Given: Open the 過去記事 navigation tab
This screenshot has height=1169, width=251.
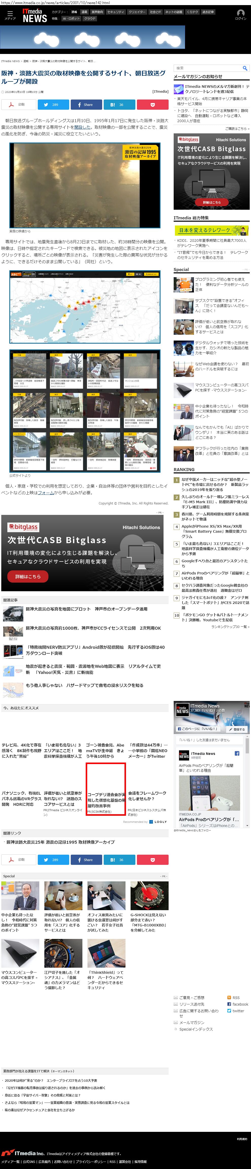Looking at the screenshot, I should point(208,12).
